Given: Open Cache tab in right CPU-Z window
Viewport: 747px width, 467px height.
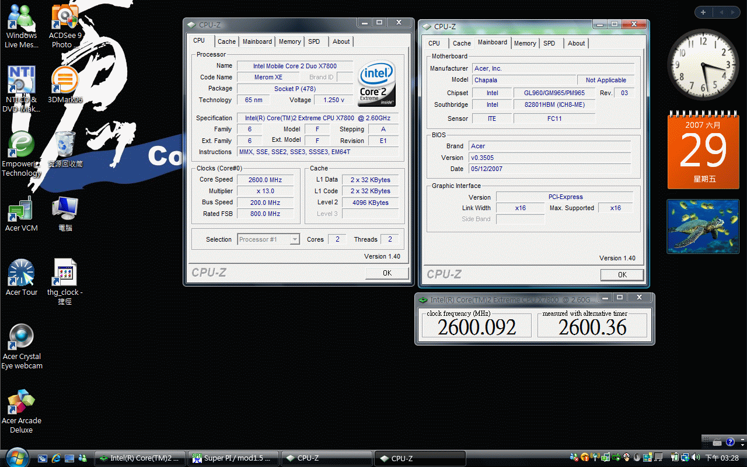Looking at the screenshot, I should pos(462,43).
